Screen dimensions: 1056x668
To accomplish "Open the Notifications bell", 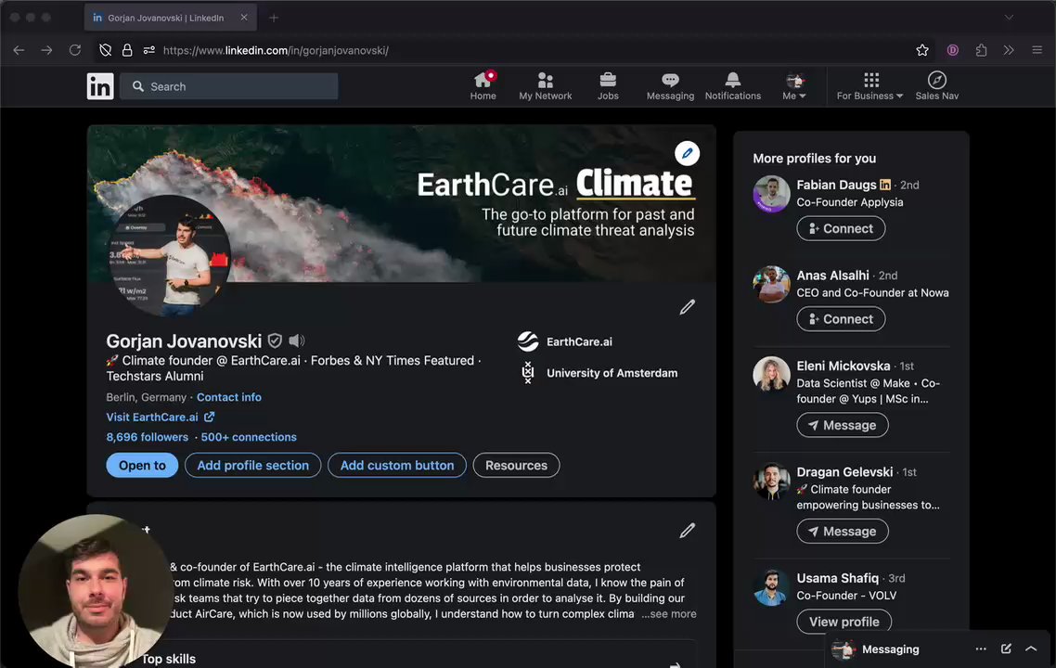I will 733,86.
